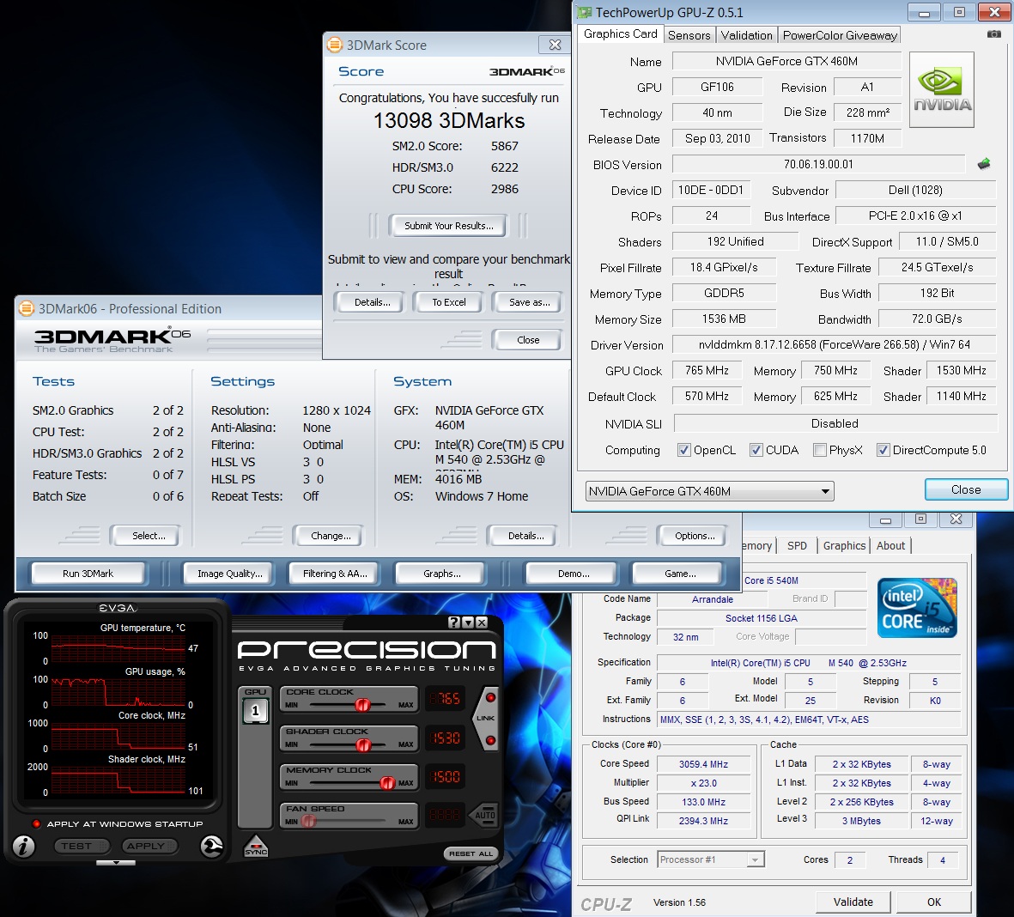Viewport: 1014px width, 917px height.
Task: Adjust the Shader Clock slider knob
Action: [x=363, y=745]
